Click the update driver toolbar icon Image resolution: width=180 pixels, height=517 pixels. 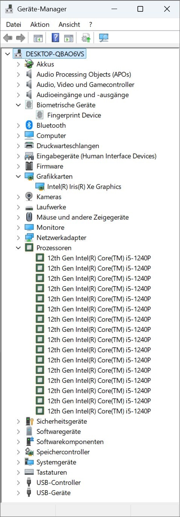tap(86, 38)
